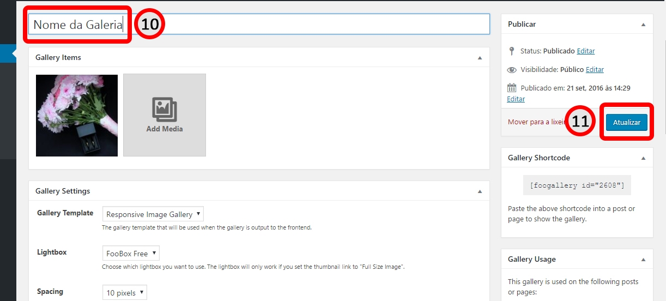Collapse the Gallery Usage panel
Screen dimensions: 666x301
pyautogui.click(x=643, y=260)
